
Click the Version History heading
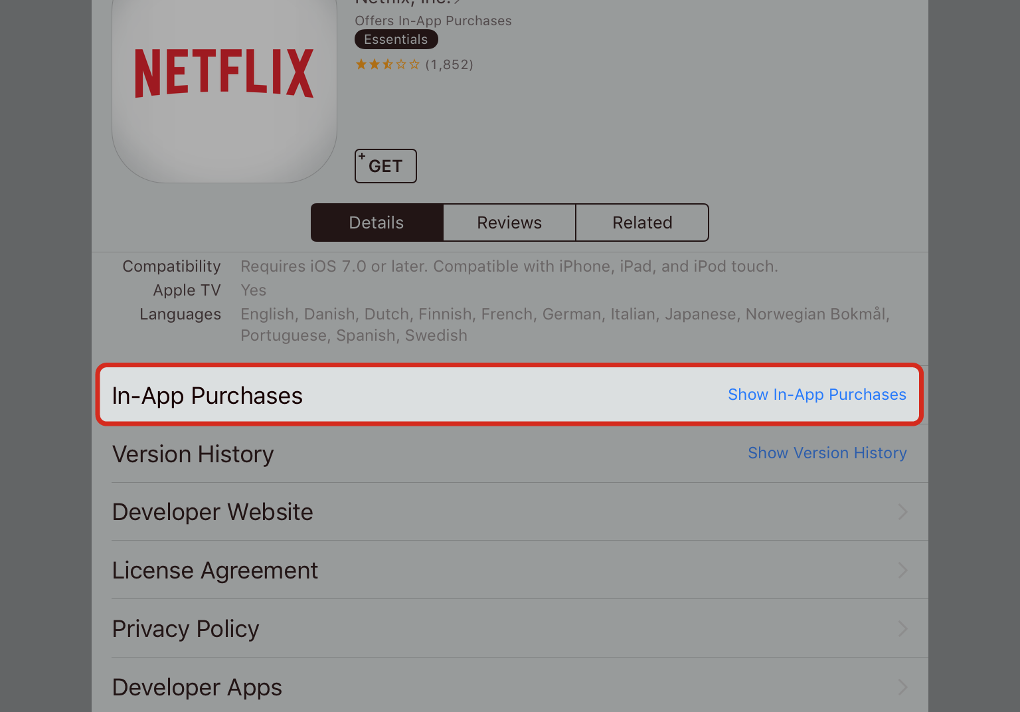click(x=193, y=454)
